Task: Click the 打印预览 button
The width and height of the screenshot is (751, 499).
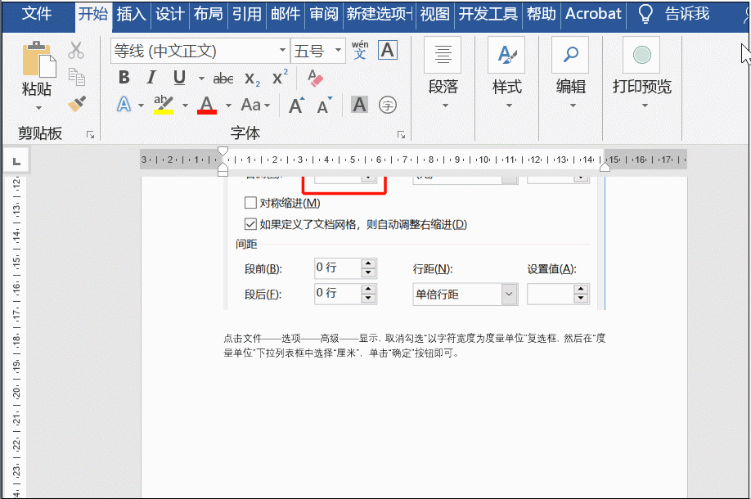Action: click(642, 72)
